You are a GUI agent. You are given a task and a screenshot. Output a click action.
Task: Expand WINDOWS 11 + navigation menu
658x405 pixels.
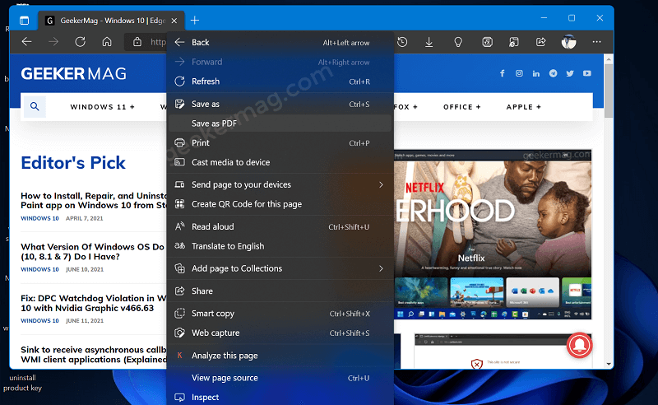(x=102, y=107)
